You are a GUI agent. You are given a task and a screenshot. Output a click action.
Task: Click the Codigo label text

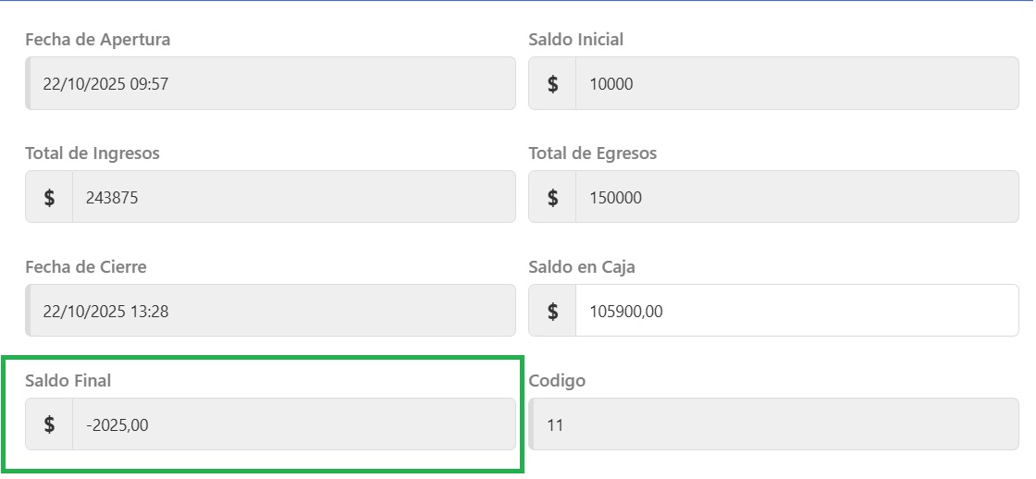(x=557, y=380)
